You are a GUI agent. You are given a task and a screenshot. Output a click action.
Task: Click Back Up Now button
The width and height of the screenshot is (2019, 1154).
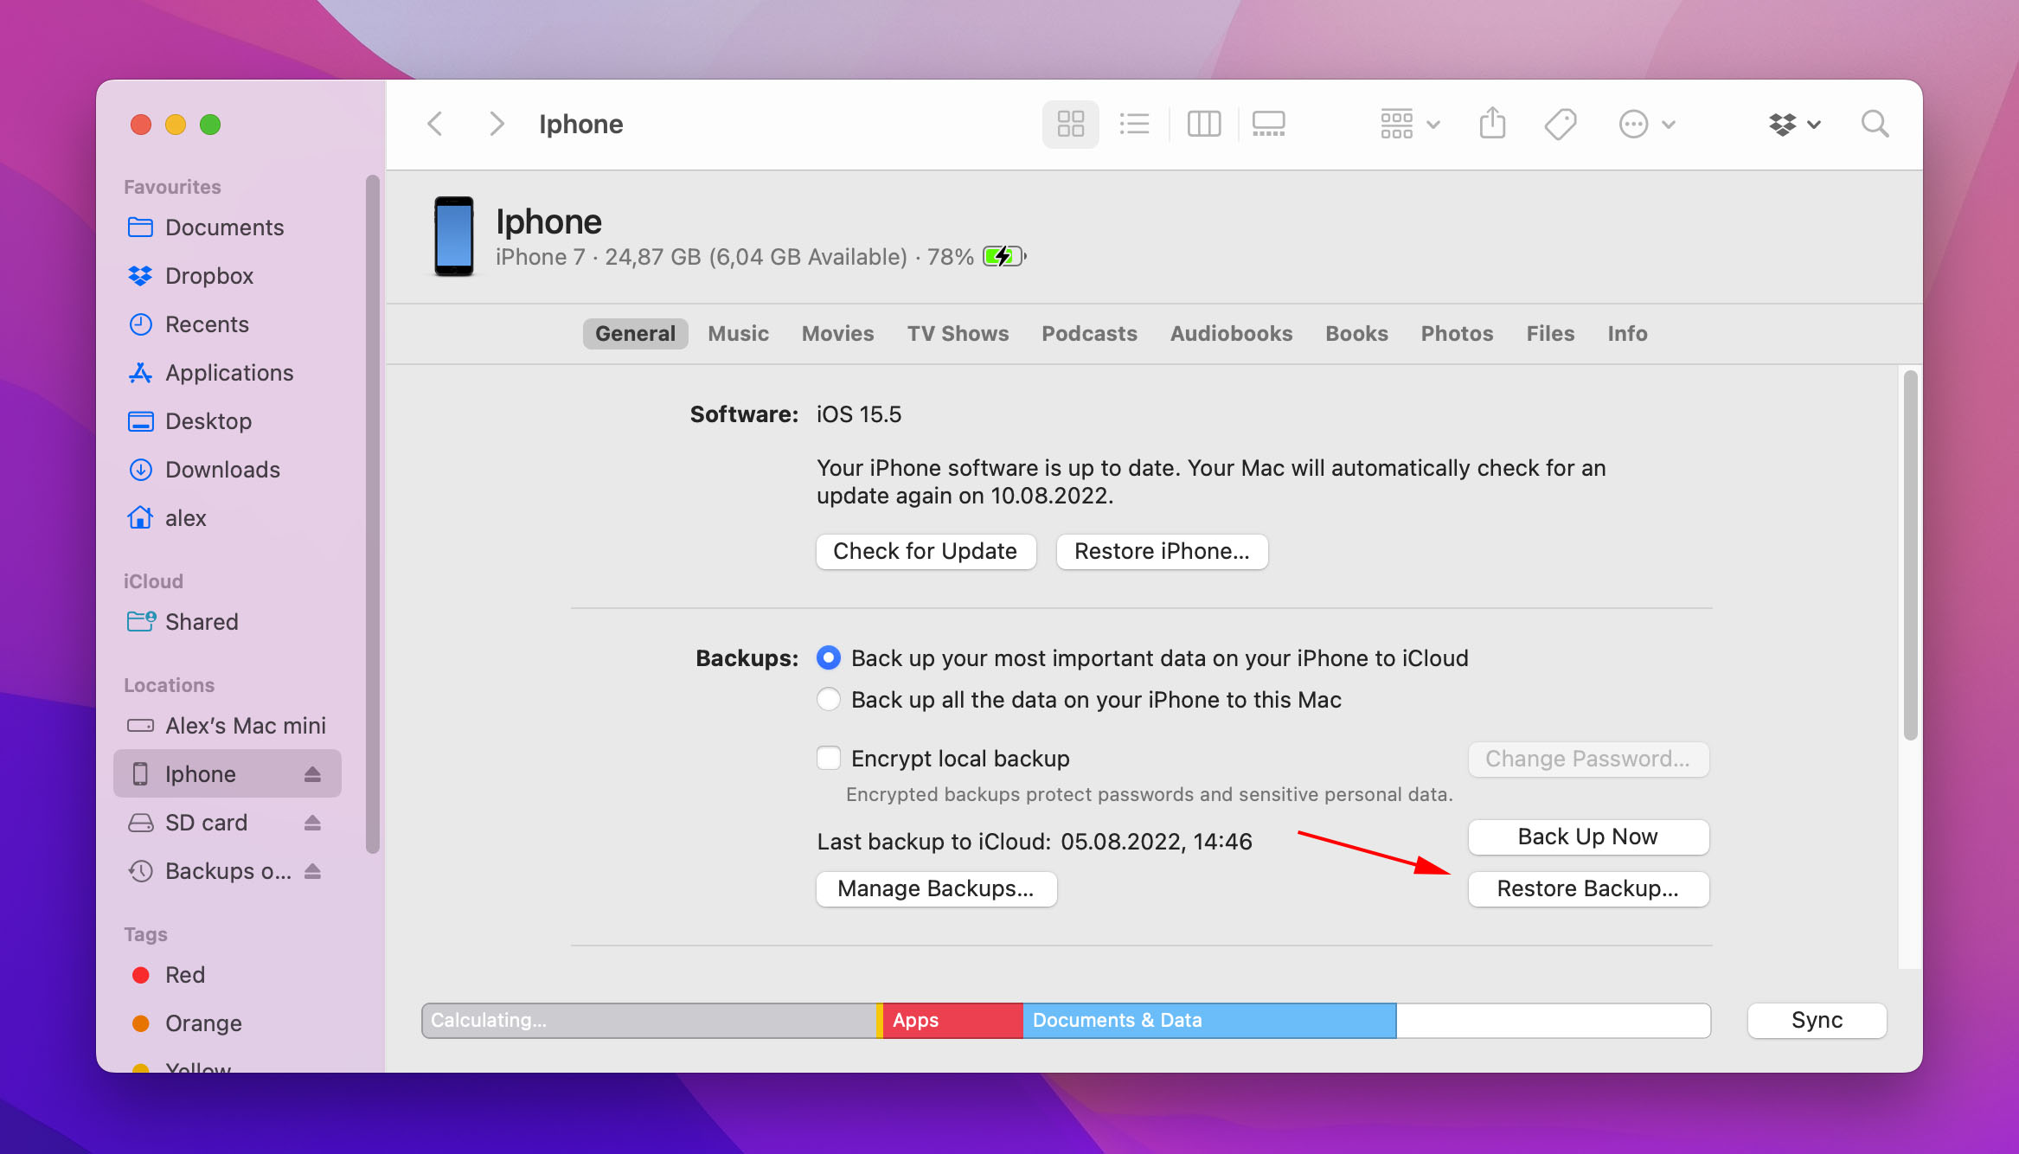[x=1587, y=837]
